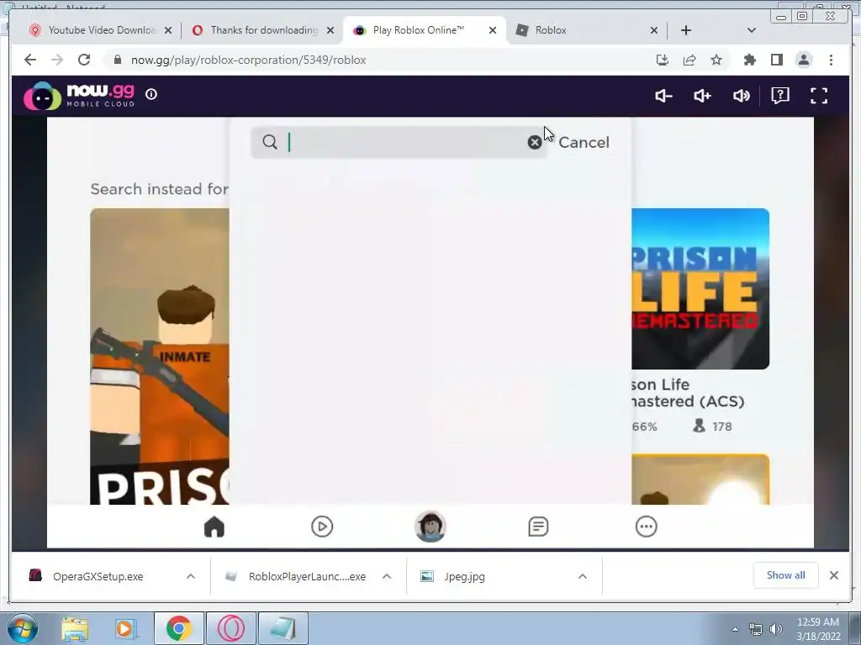Close Thanks for downloading tab
This screenshot has width=861, height=645.
330,30
